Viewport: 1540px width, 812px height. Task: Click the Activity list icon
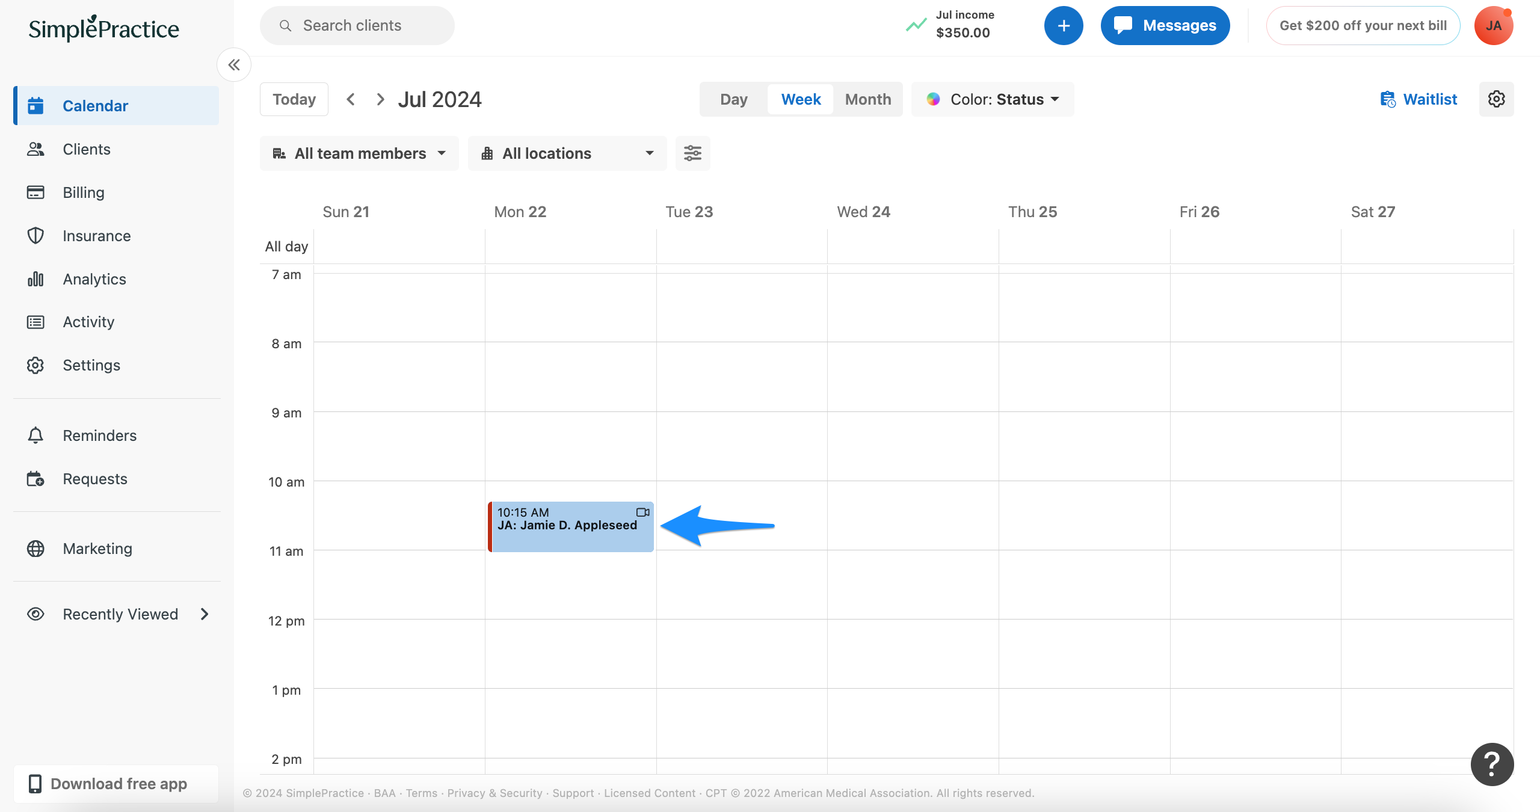[35, 322]
